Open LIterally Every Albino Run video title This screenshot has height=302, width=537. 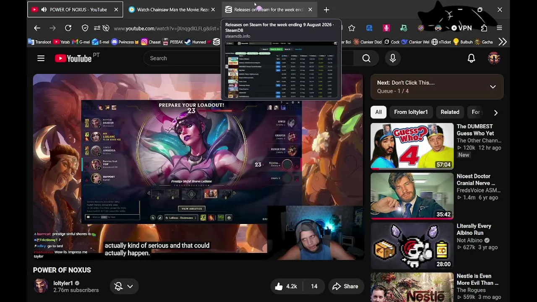[x=474, y=229]
